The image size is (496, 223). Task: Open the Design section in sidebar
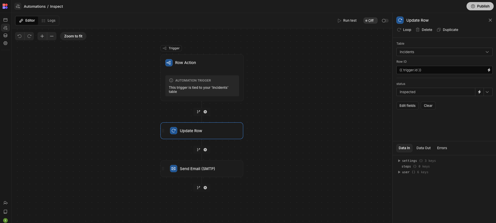coord(5,20)
